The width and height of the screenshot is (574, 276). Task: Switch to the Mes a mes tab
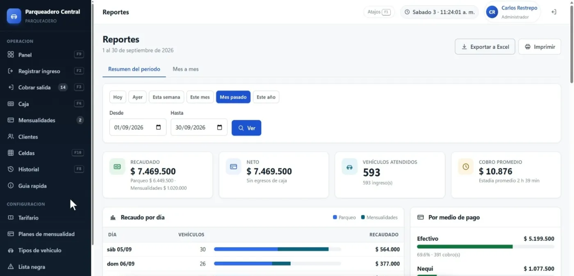point(186,69)
